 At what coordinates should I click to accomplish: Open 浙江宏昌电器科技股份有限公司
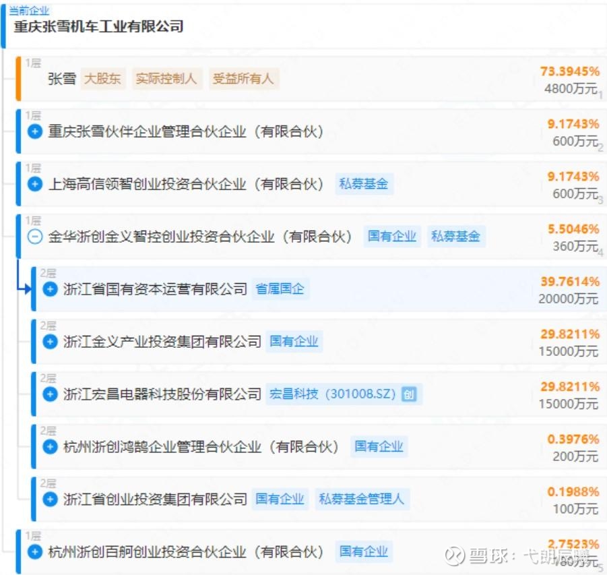click(162, 394)
